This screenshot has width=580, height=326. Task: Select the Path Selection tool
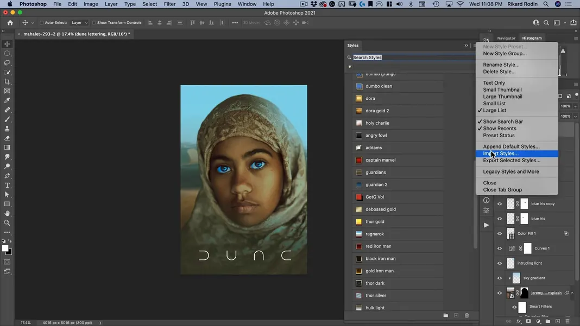7,195
